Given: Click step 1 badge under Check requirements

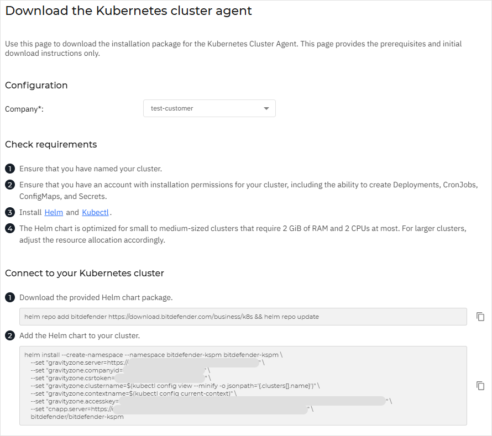Looking at the screenshot, I should tap(9, 169).
